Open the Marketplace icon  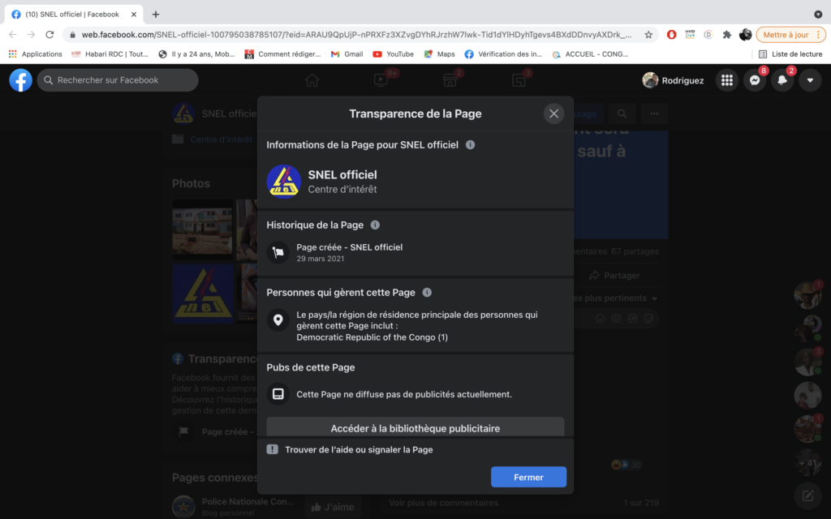450,80
